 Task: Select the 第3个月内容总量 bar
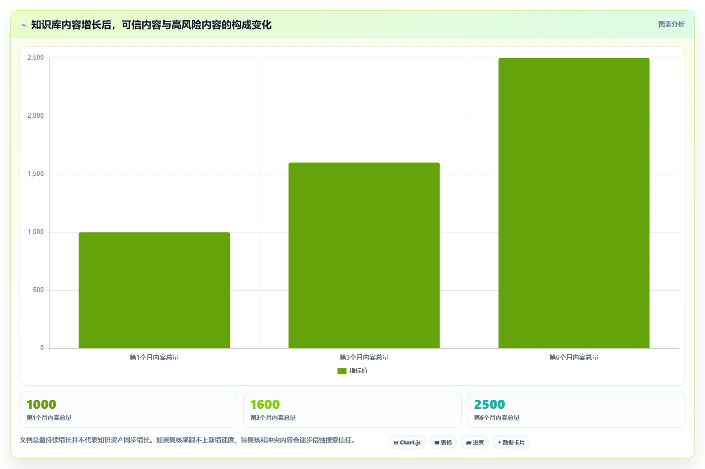coord(364,256)
